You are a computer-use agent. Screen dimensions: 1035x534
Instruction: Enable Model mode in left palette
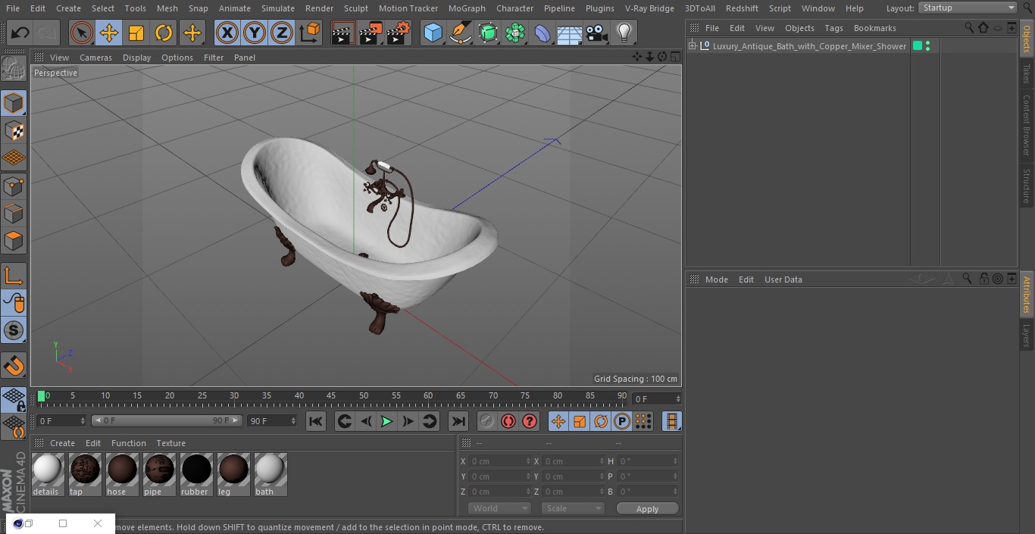tap(14, 103)
